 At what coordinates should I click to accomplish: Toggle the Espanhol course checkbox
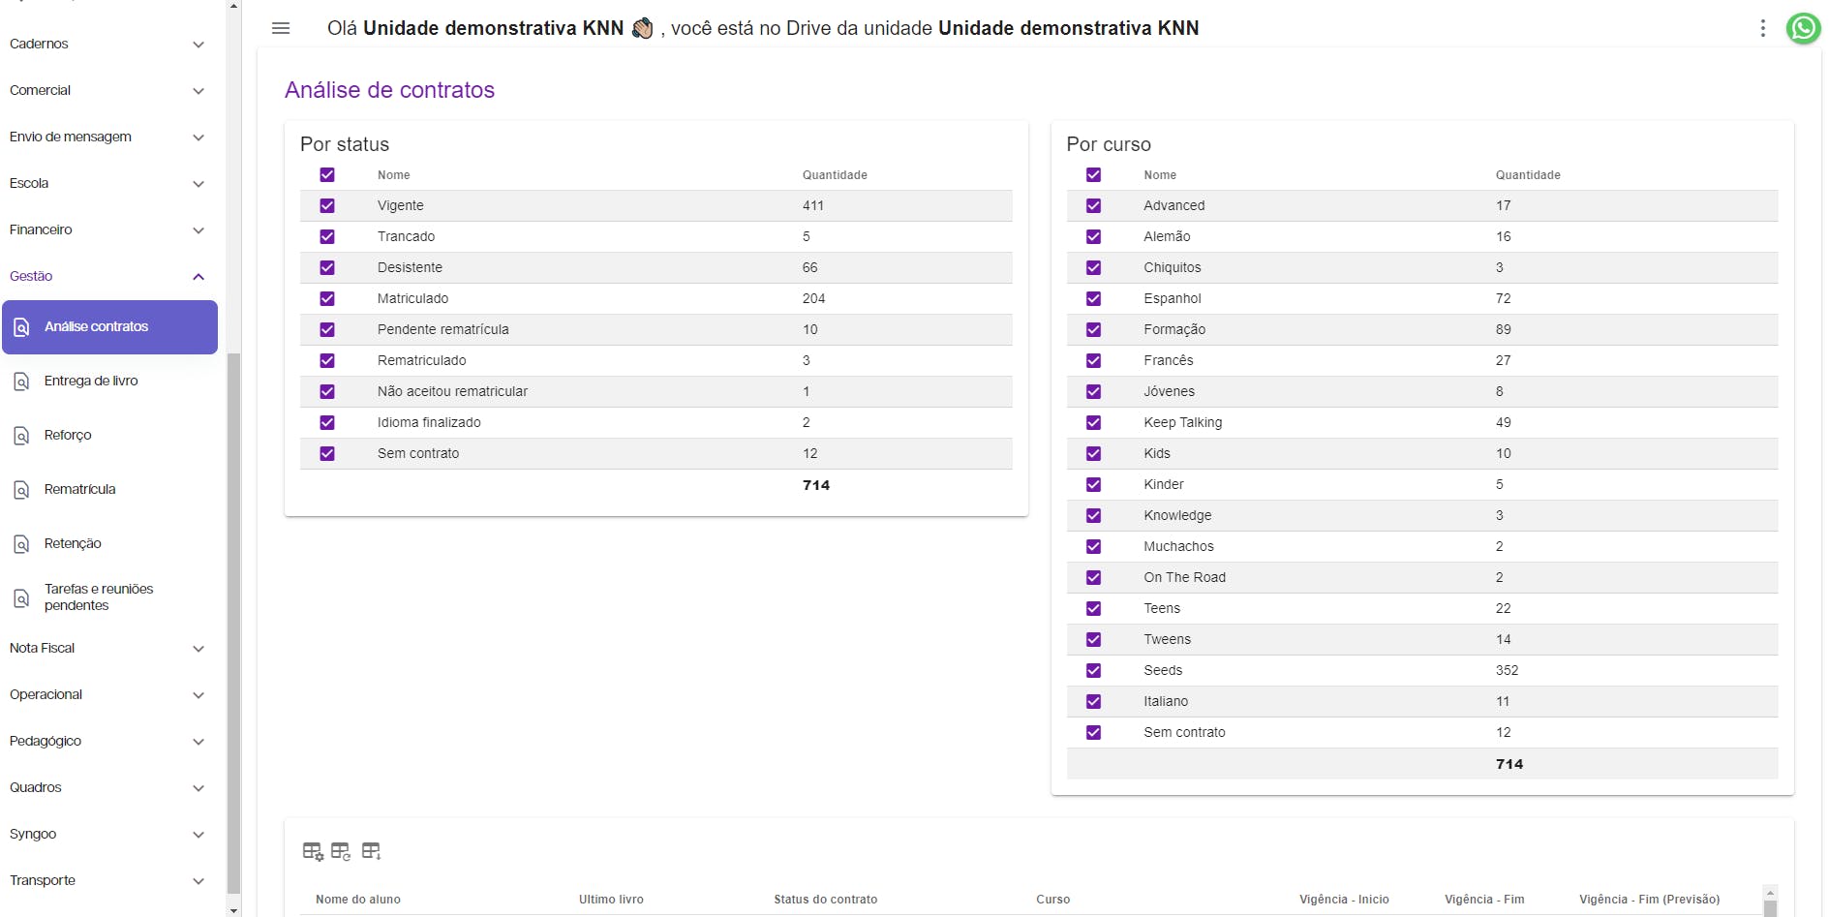tap(1093, 298)
